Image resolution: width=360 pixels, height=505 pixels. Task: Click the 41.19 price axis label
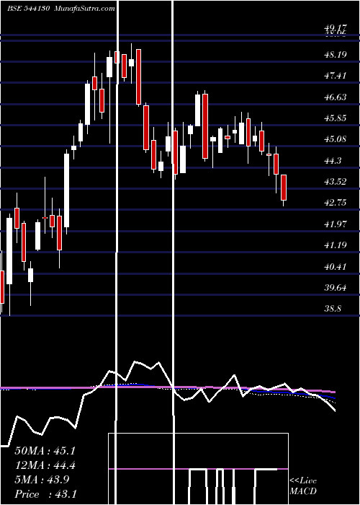point(336,245)
